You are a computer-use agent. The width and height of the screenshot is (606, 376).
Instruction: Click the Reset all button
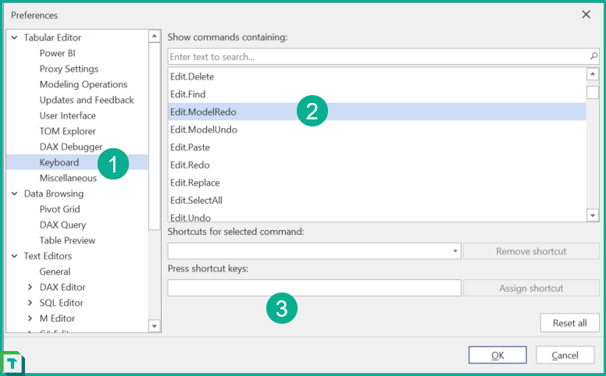click(569, 323)
